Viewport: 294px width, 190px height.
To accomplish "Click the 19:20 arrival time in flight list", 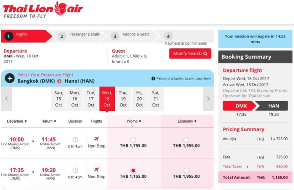I will point(49,170).
